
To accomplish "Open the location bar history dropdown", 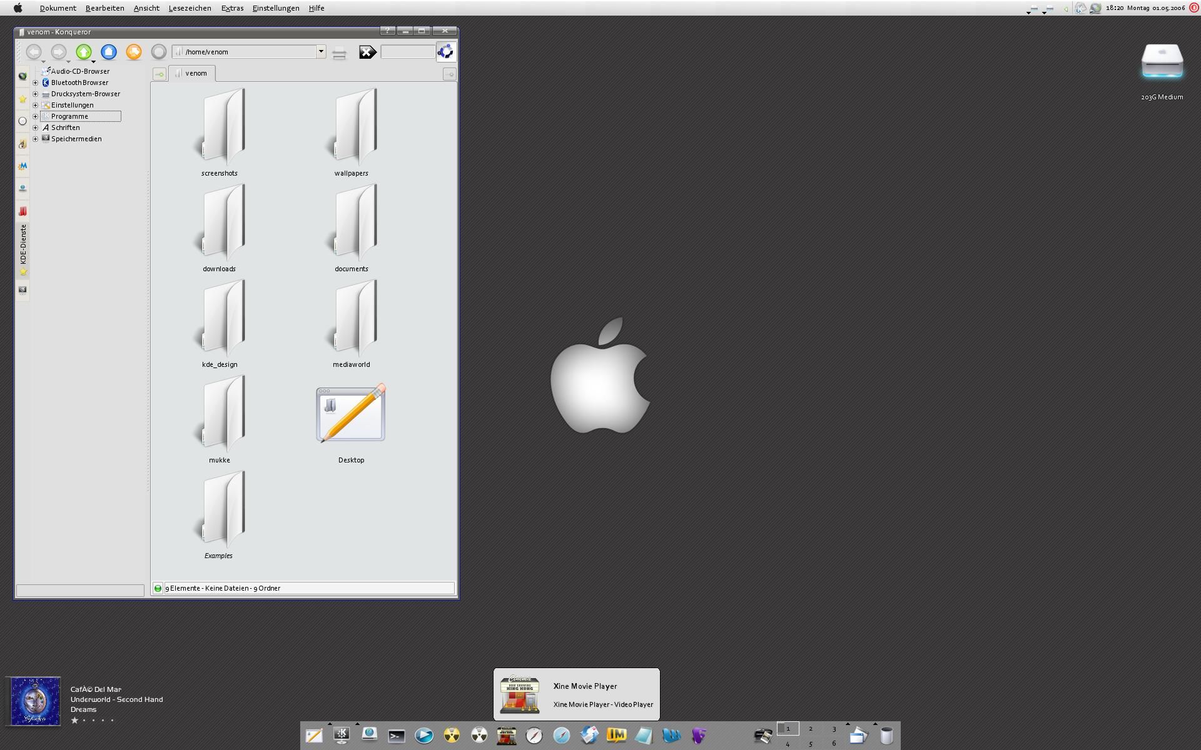I will click(x=321, y=52).
